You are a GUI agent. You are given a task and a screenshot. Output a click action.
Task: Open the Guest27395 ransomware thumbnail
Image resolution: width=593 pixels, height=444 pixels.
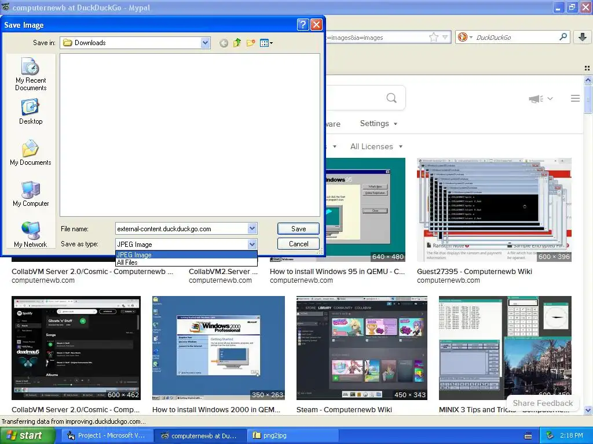point(494,209)
